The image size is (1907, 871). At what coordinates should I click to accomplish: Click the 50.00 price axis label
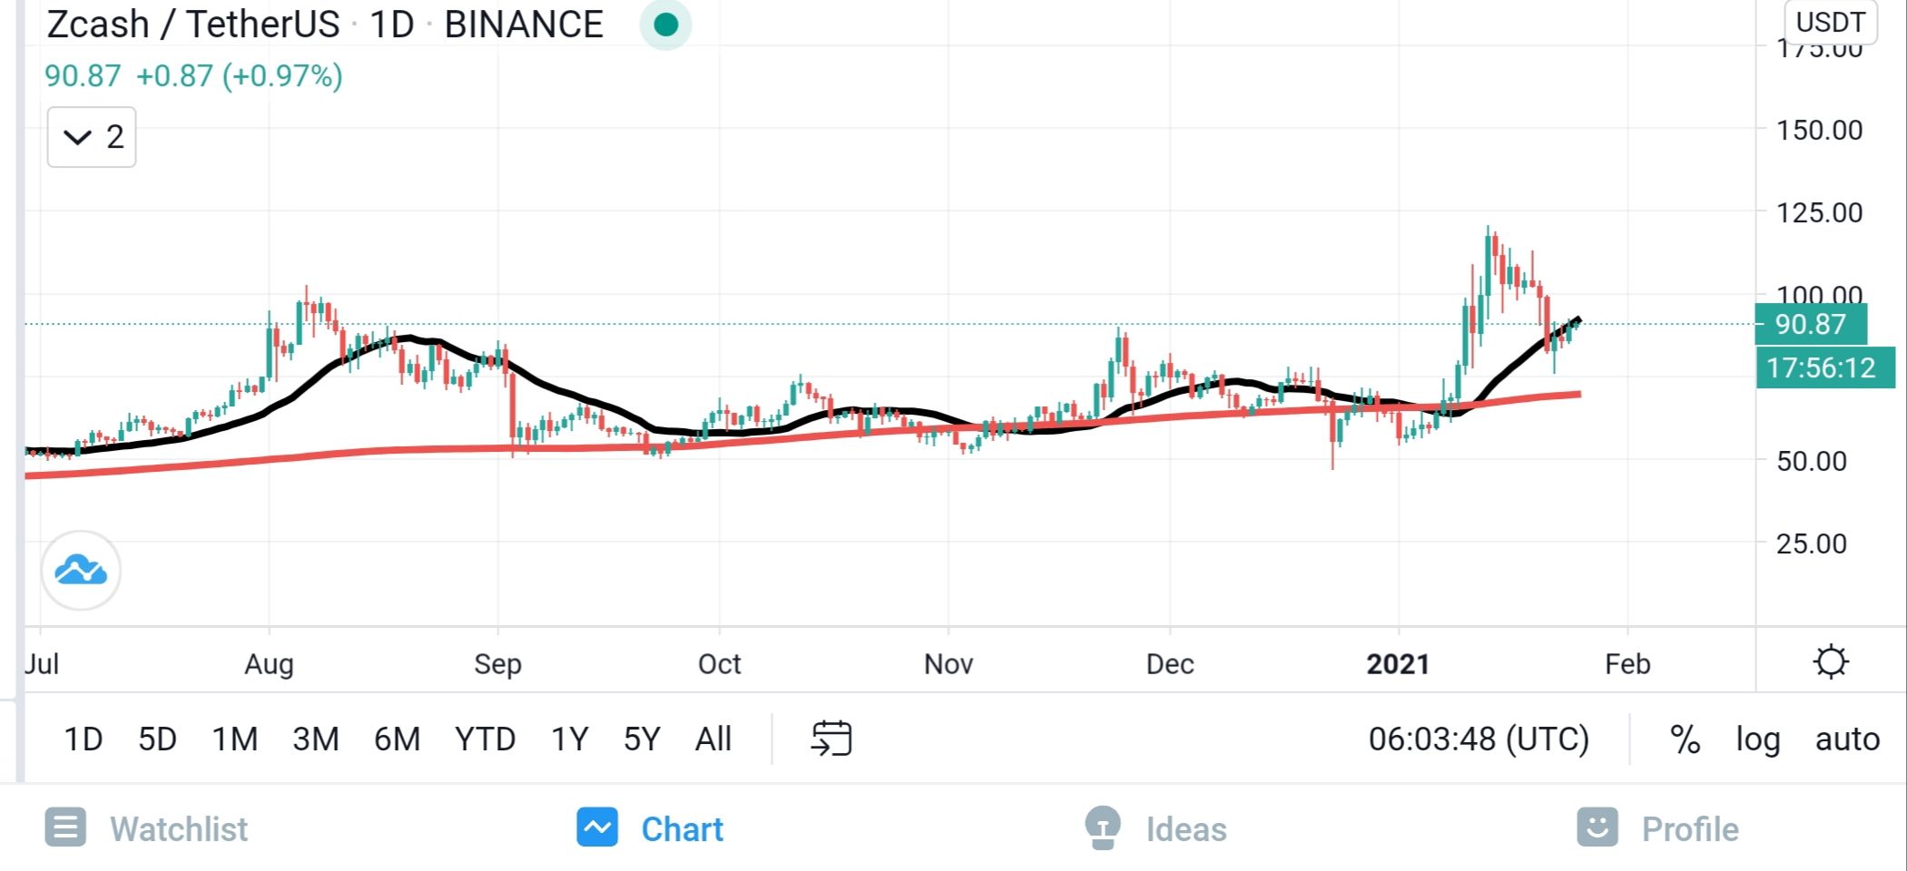coord(1812,461)
